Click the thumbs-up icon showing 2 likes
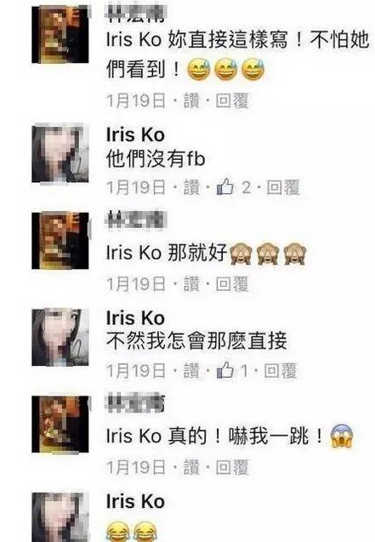This screenshot has width=375, height=542. point(225,187)
